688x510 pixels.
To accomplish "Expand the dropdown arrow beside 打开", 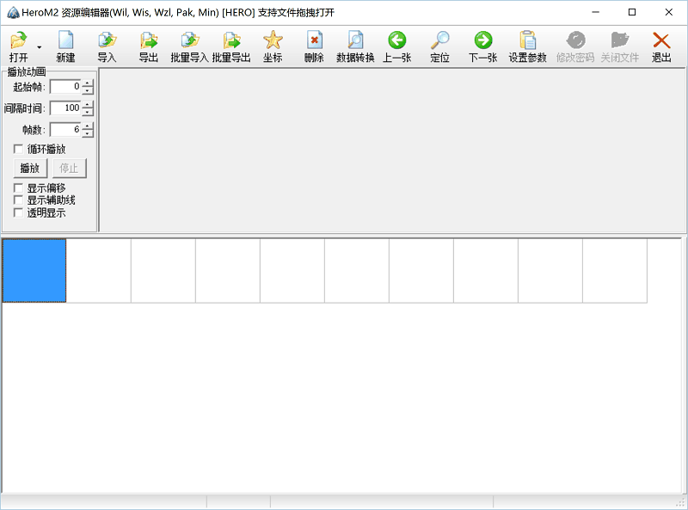I will pyautogui.click(x=39, y=47).
